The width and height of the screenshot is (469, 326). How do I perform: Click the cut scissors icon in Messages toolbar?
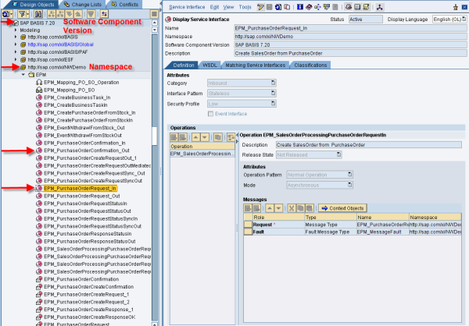[292, 208]
